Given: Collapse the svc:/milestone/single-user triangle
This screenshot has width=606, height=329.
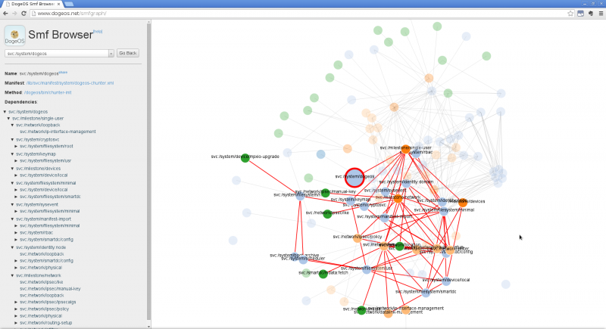Looking at the screenshot, I should [8, 119].
